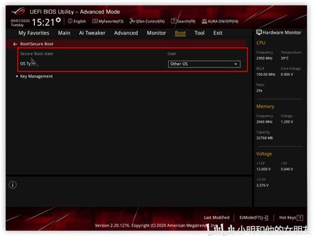313x236 pixels.
Task: Click the 15:21 clock display
Action: pos(43,23)
